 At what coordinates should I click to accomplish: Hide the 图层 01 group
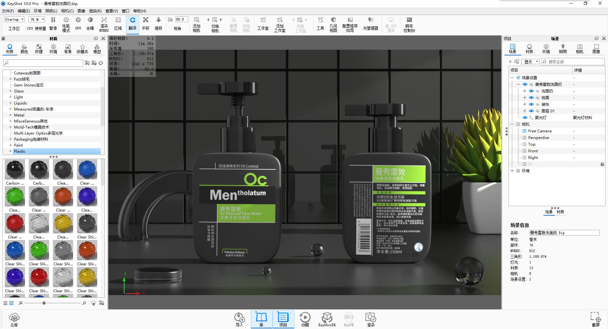(x=531, y=111)
